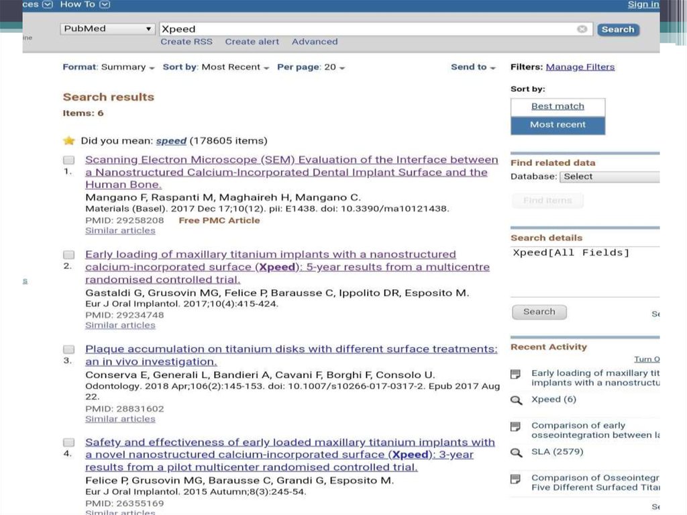Open Early loading of maxillary titanium implants article
The width and height of the screenshot is (687, 515).
tap(287, 267)
